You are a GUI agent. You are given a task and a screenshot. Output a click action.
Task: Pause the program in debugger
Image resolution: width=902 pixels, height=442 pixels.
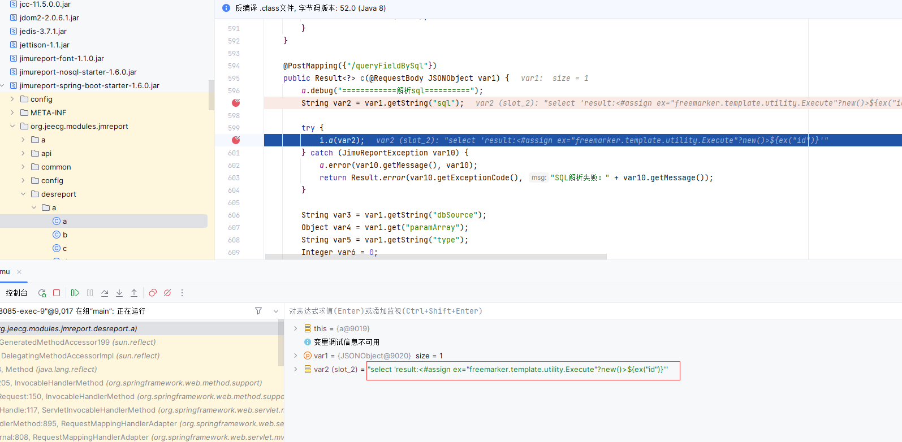(x=90, y=293)
